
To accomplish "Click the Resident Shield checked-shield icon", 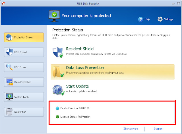I will pos(58,52).
